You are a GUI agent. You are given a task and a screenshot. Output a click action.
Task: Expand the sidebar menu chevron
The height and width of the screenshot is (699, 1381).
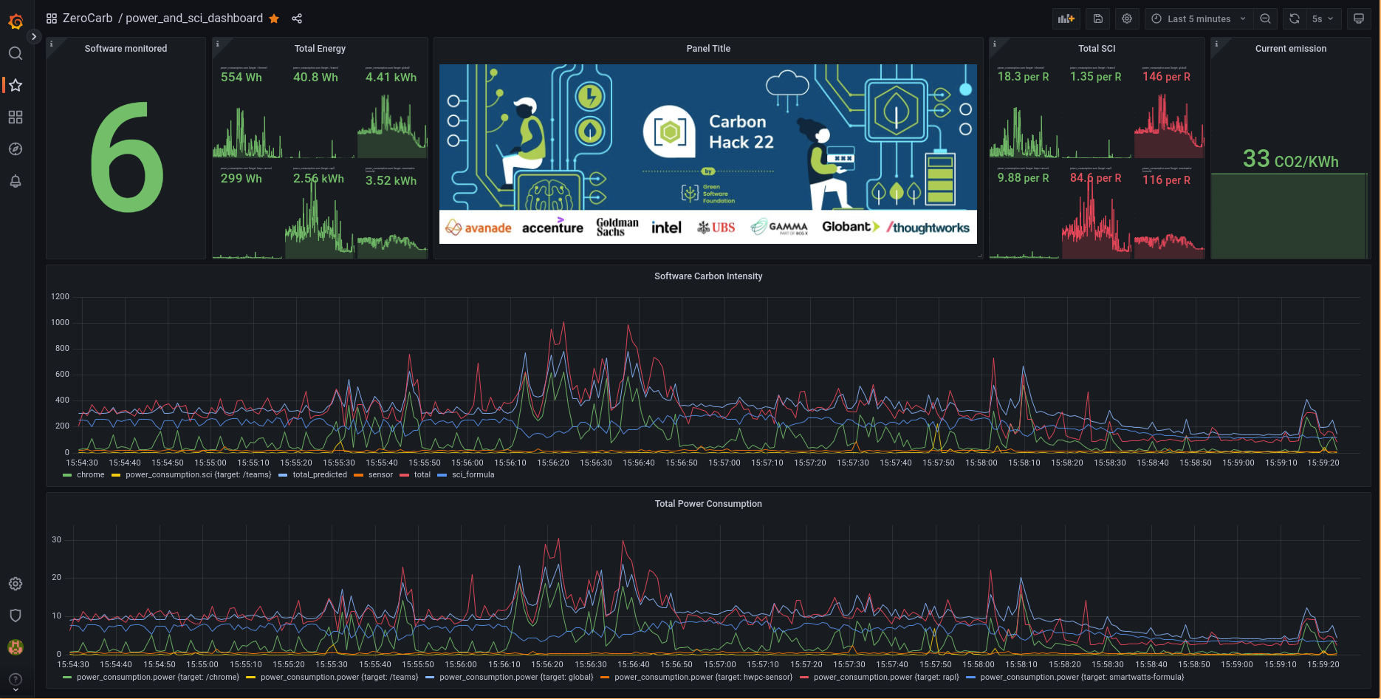click(x=34, y=36)
